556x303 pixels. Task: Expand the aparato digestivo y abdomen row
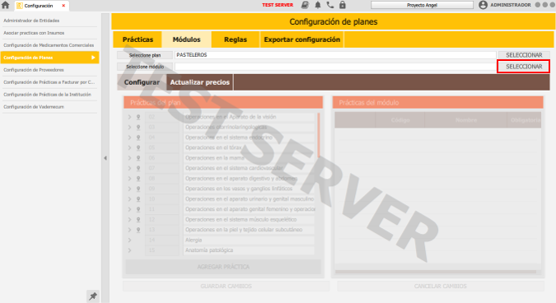coord(129,179)
